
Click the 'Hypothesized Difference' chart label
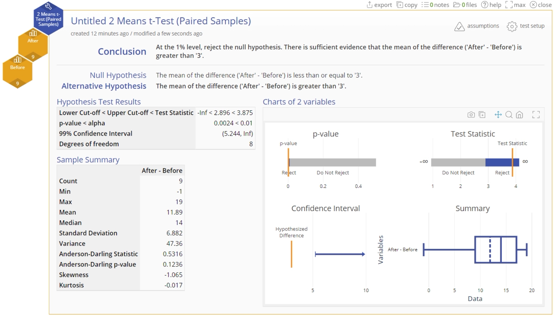click(292, 232)
